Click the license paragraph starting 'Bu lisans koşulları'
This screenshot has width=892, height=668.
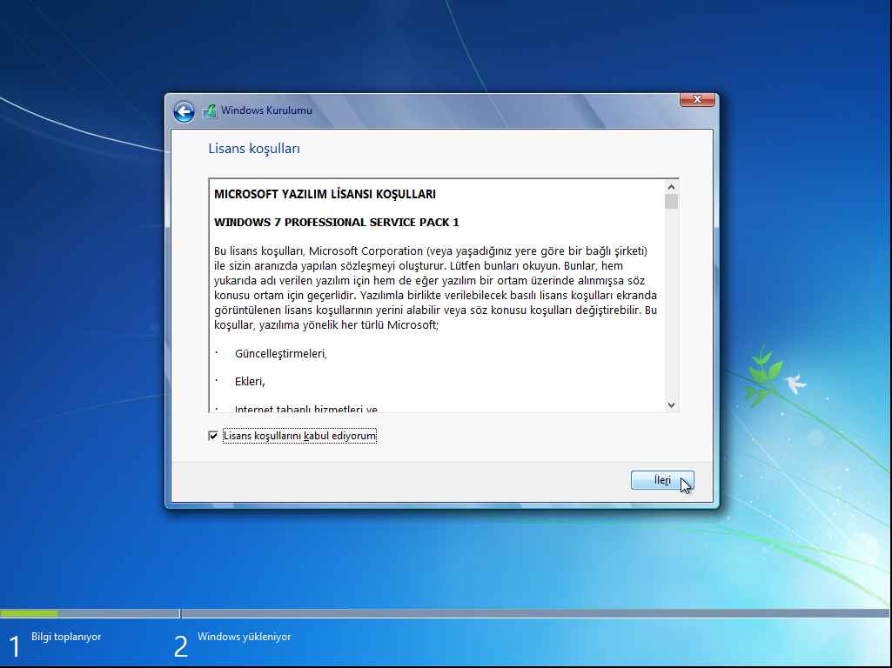click(436, 288)
